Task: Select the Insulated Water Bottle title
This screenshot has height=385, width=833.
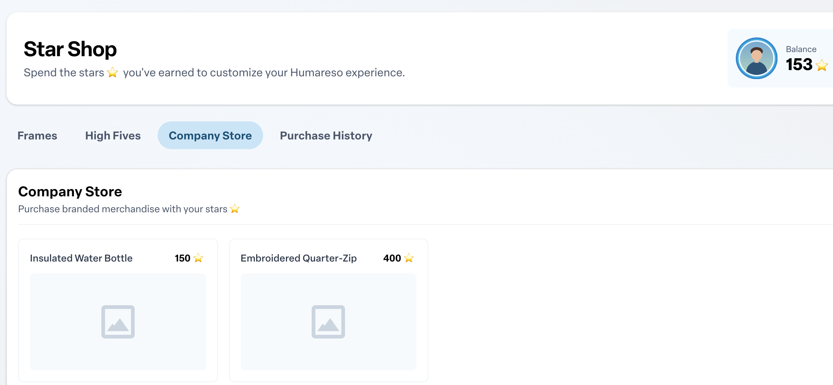Action: coord(81,258)
